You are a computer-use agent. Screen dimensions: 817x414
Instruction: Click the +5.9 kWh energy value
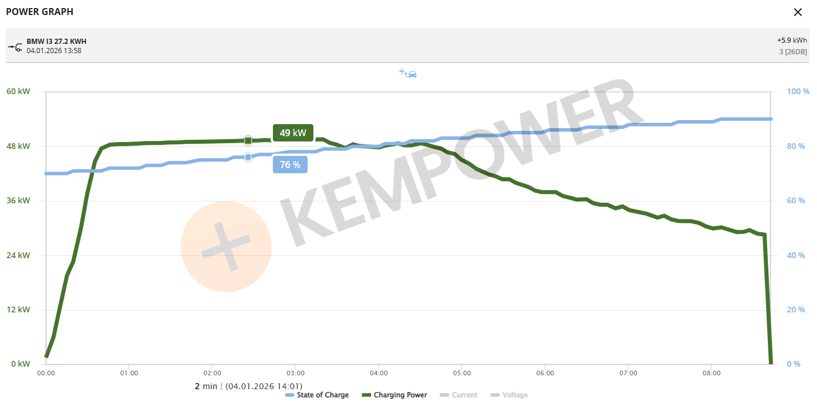pos(792,41)
